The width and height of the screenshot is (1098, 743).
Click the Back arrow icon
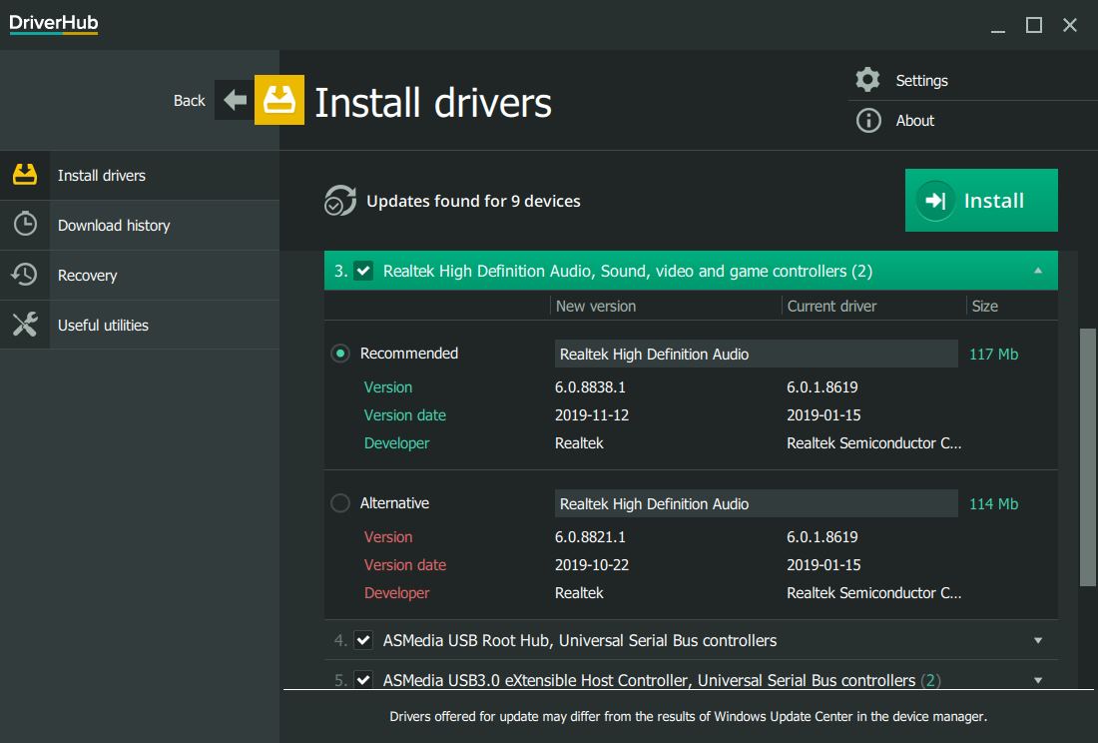(235, 100)
